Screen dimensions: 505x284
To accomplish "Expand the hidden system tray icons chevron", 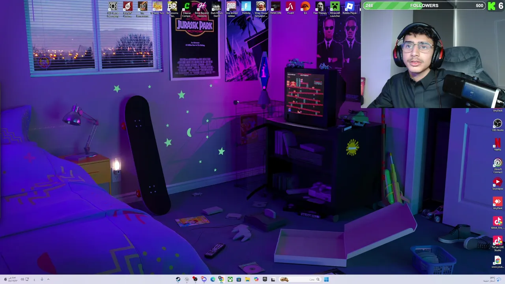I will coord(48,279).
